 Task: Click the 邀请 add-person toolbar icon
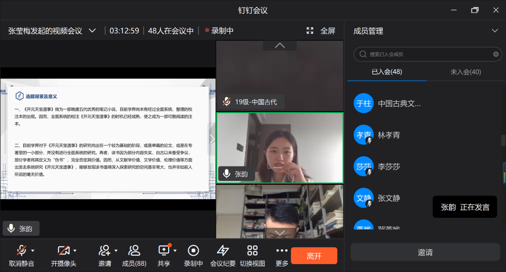(104, 251)
